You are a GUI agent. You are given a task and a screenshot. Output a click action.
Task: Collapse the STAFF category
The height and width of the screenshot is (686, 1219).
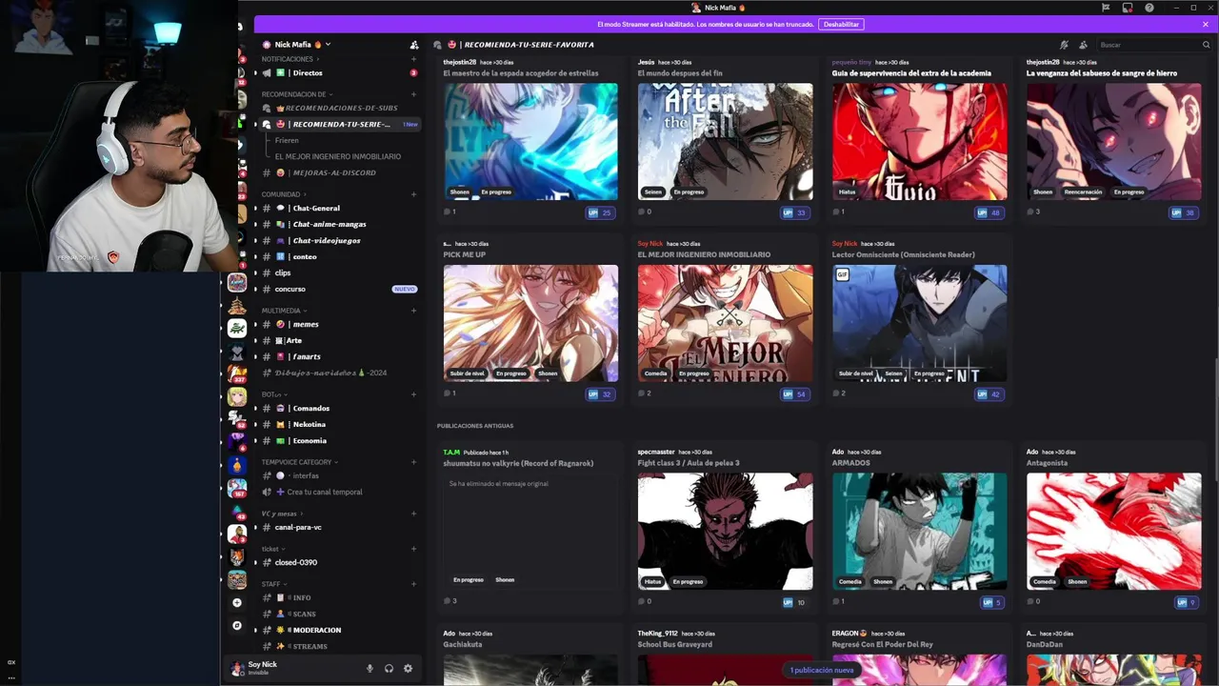273,584
